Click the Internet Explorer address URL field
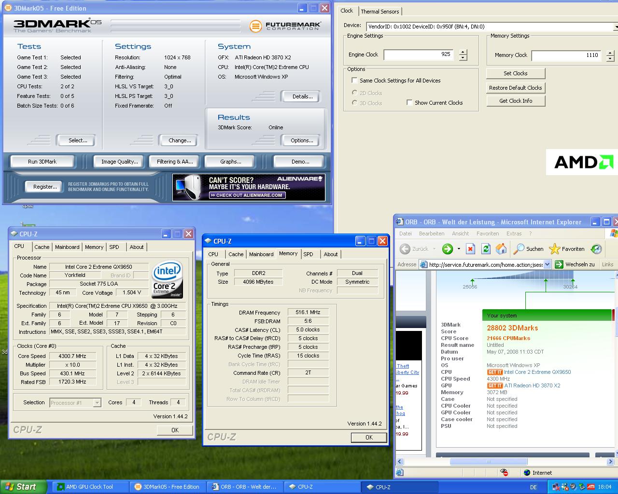Image resolution: width=618 pixels, height=494 pixels. [x=485, y=264]
